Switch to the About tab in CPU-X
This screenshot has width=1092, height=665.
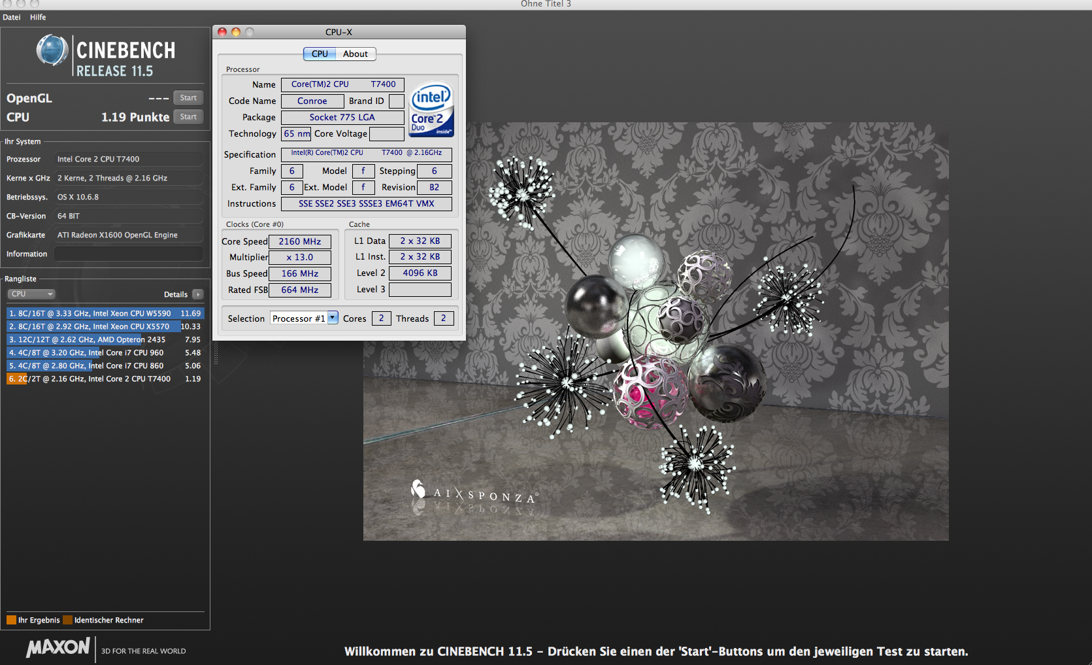pyautogui.click(x=356, y=54)
